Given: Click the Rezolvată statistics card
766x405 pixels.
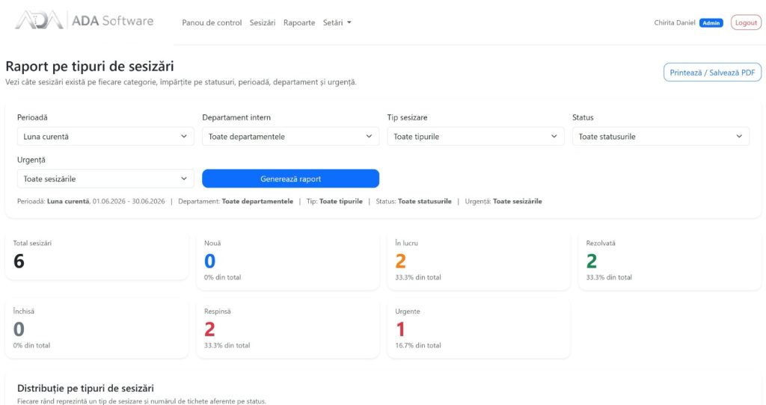Looking at the screenshot, I should (x=670, y=261).
